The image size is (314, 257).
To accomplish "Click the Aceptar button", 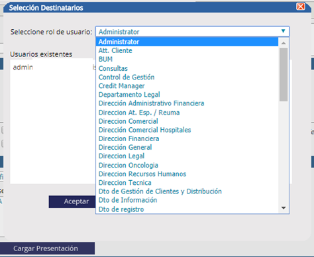I will 72,201.
